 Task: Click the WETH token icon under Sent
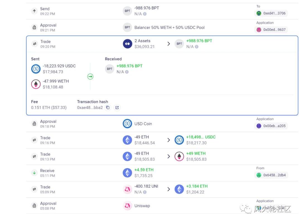pyautogui.click(x=36, y=84)
